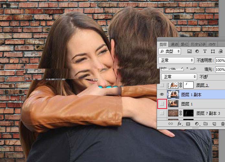Filter layers by type text icon
225x162 pixels.
(x=205, y=51)
